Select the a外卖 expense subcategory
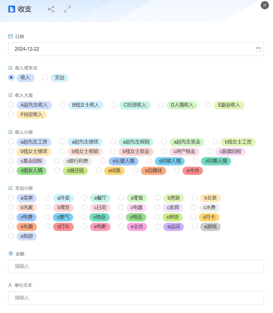This screenshot has width=273, height=313. click(48, 198)
